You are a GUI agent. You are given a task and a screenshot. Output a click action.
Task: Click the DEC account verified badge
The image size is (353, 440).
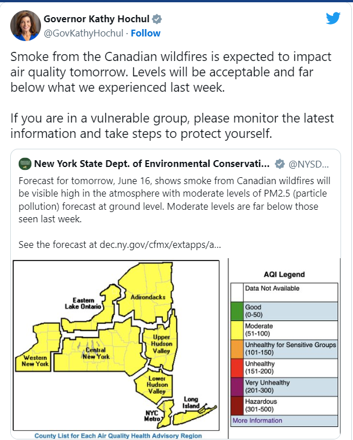280,164
